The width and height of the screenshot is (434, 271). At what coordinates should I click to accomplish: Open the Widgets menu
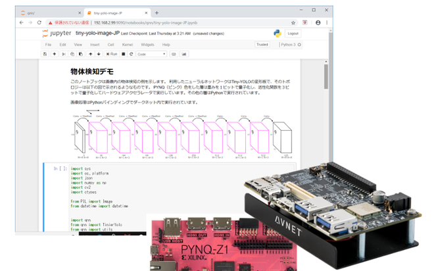147,45
